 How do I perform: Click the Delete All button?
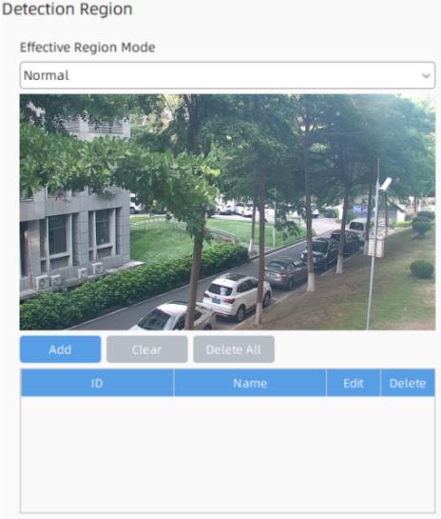(x=234, y=349)
